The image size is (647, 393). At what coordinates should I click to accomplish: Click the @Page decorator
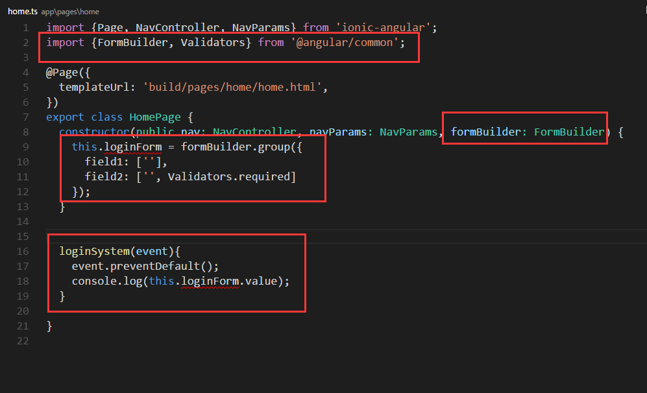(x=61, y=73)
